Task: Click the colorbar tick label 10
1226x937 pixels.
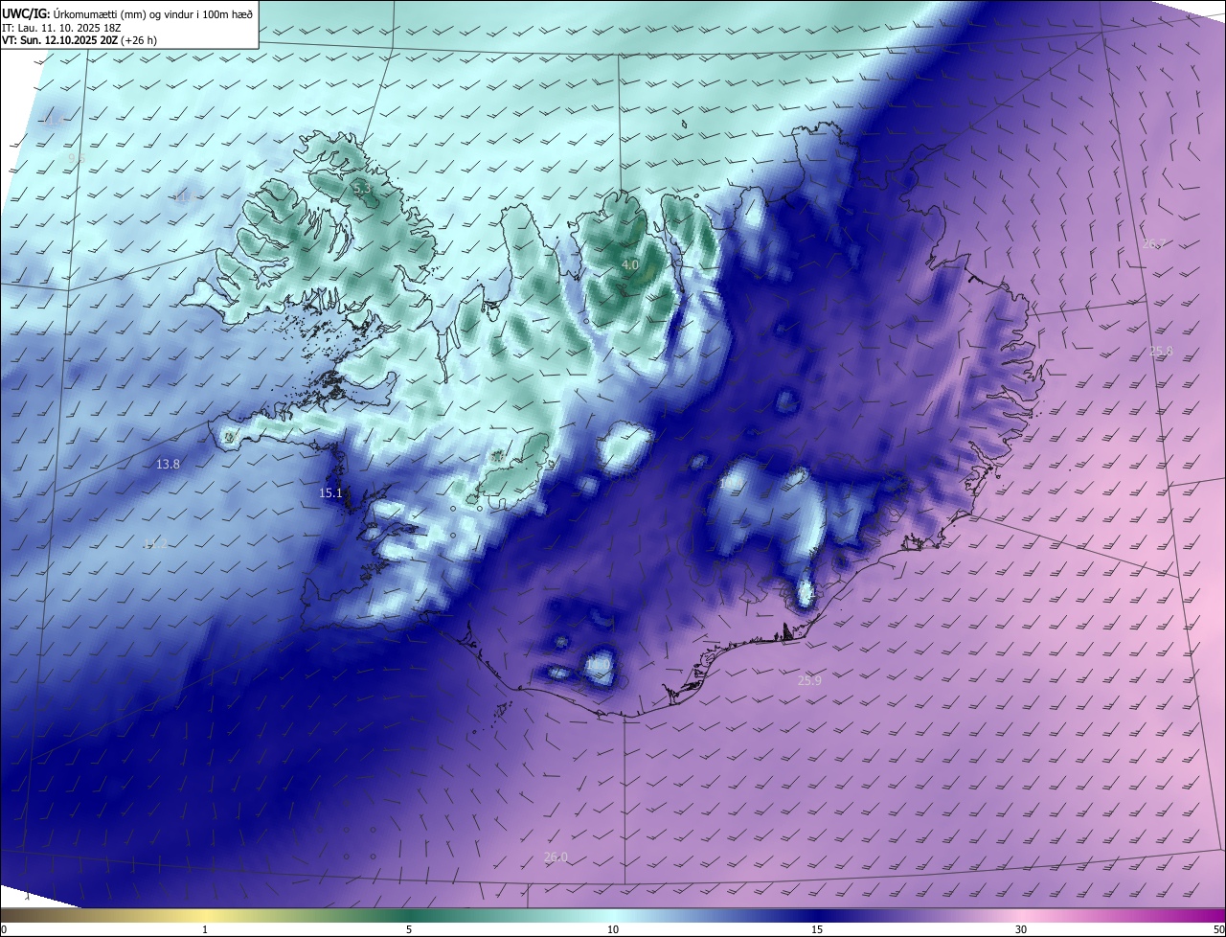Action: click(x=613, y=929)
